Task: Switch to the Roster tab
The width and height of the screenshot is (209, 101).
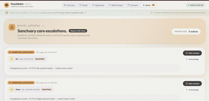Action: (83, 5)
